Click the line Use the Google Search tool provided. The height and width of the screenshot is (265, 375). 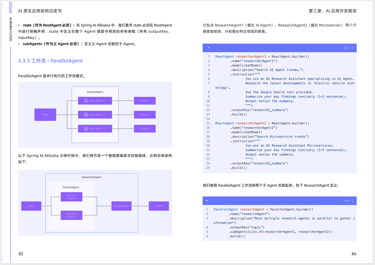279,92
